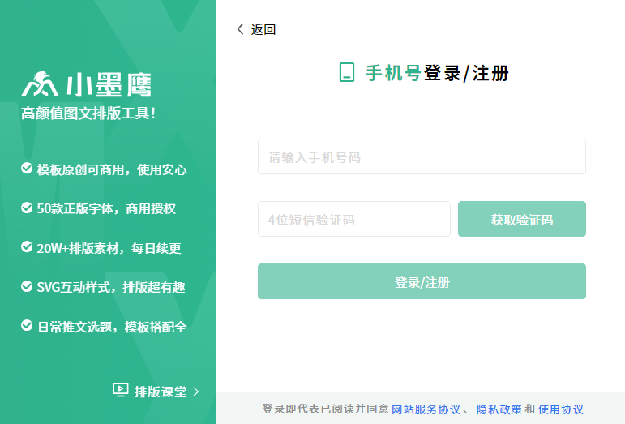Open the 使用协议 link
625x424 pixels.
[560, 409]
